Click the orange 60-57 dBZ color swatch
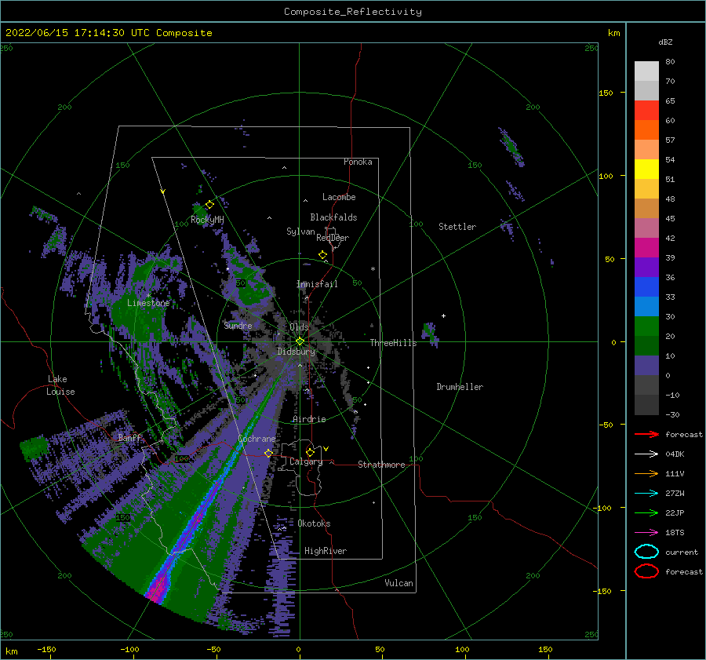 point(646,130)
